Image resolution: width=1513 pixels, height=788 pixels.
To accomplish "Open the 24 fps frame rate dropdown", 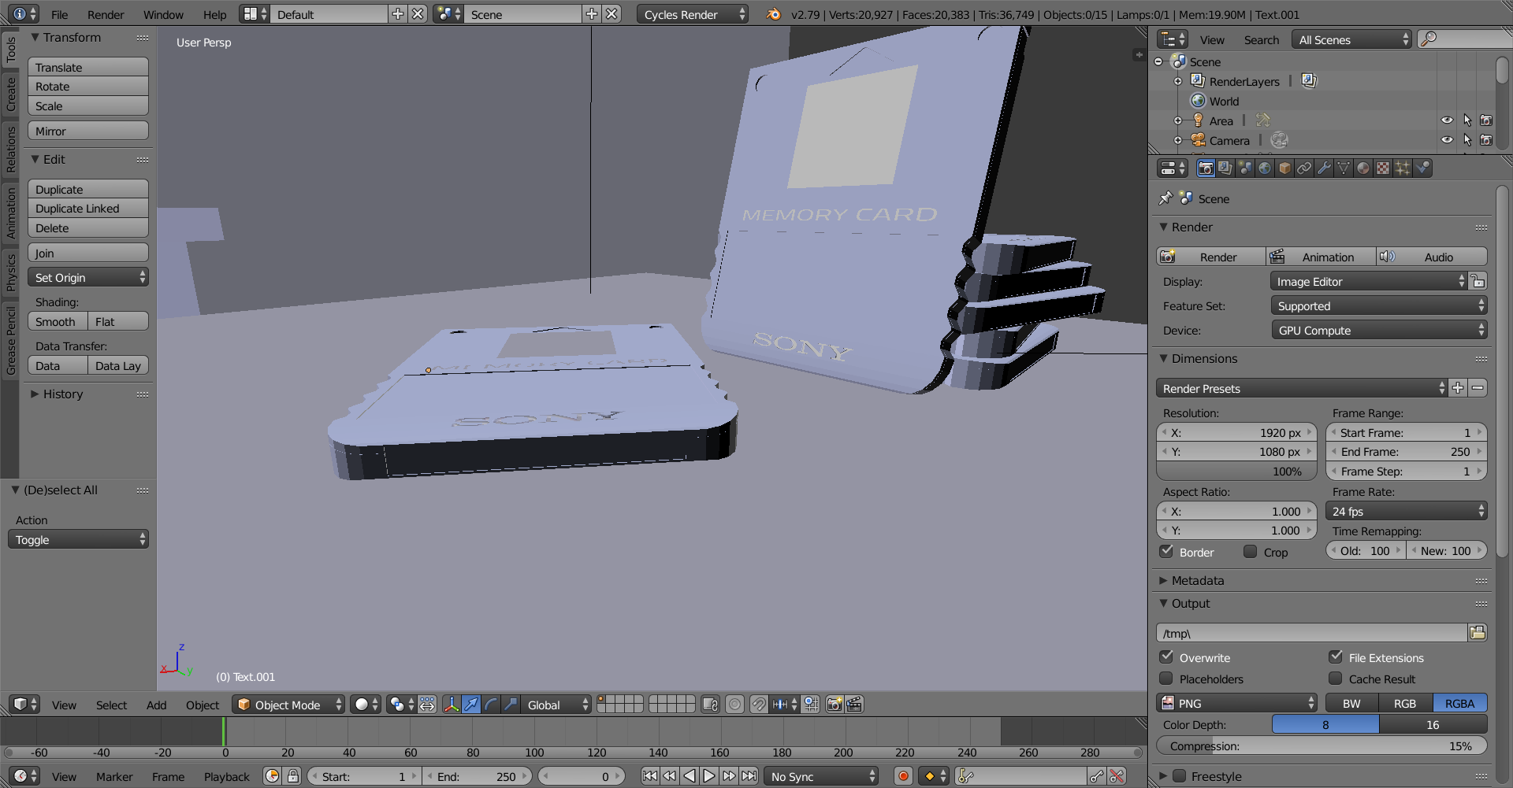I will [x=1407, y=511].
